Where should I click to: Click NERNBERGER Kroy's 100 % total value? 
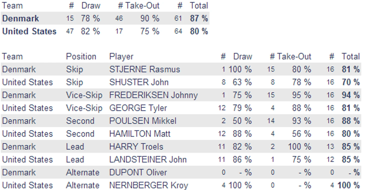coord(348,186)
